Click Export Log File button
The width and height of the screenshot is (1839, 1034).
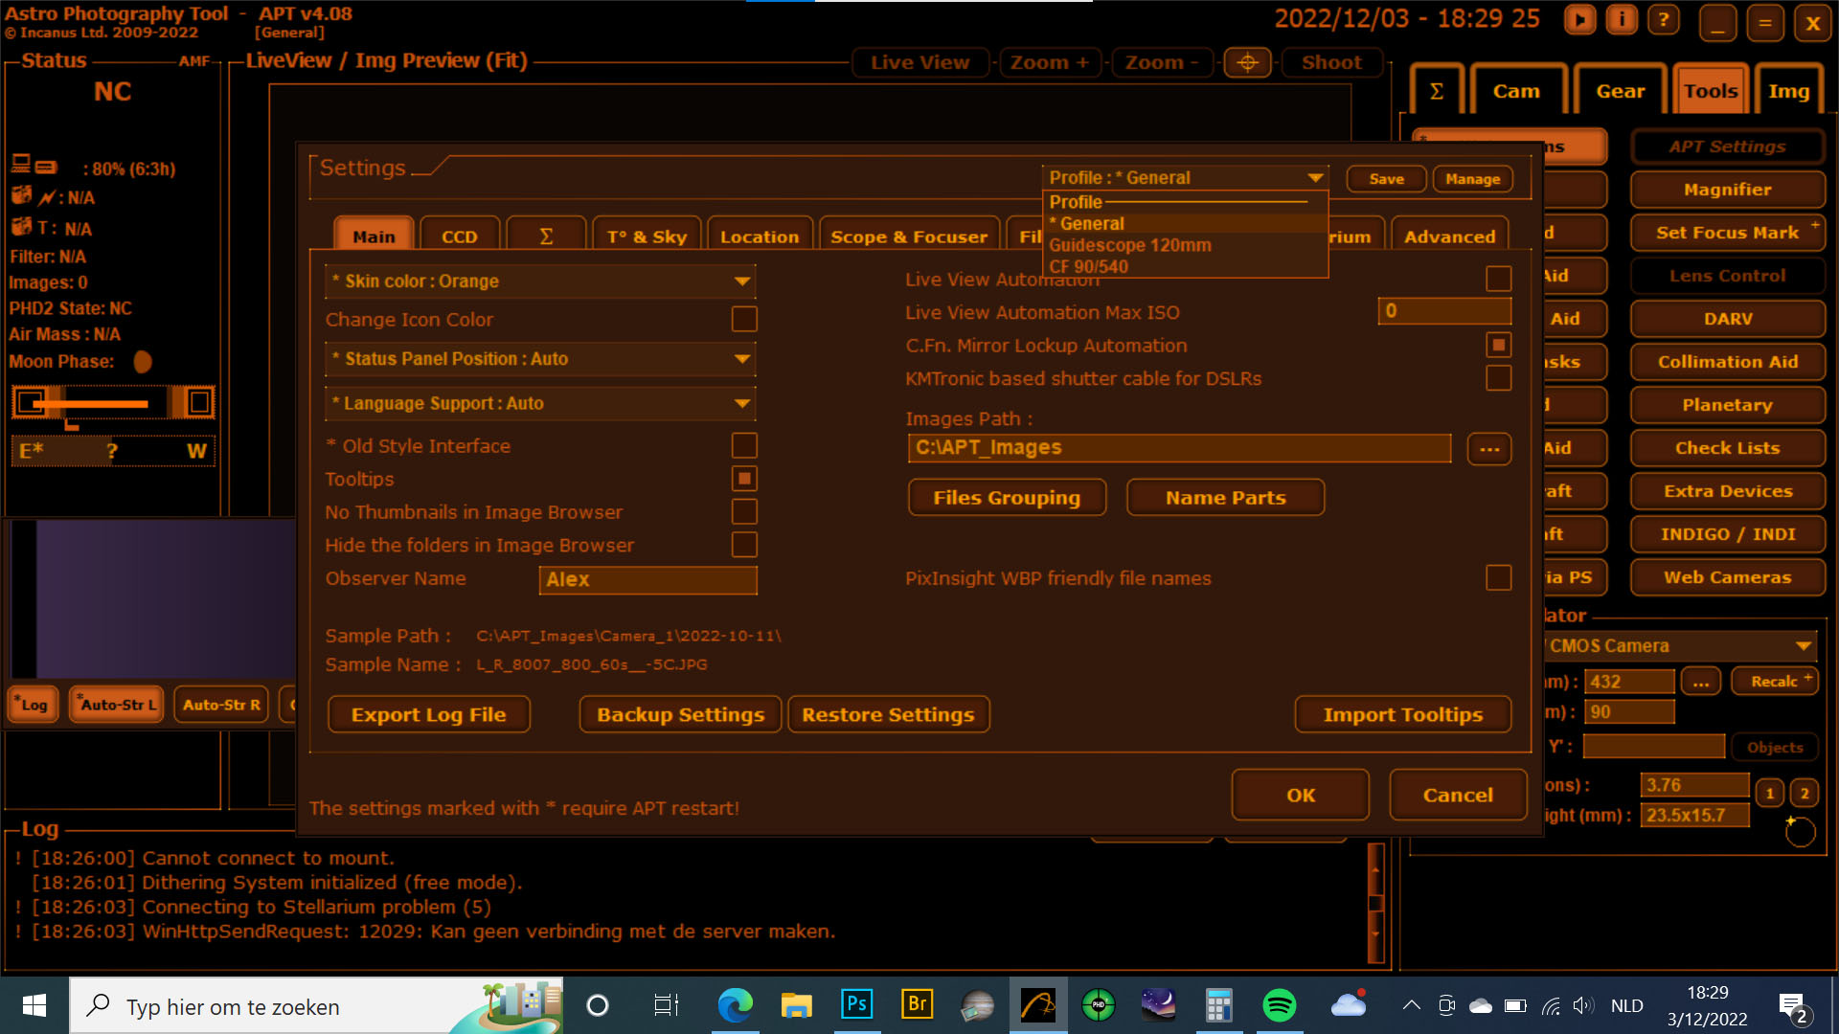pos(428,714)
